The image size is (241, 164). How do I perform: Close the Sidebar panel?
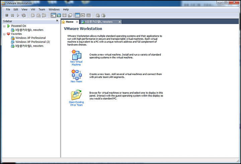coord(57,21)
